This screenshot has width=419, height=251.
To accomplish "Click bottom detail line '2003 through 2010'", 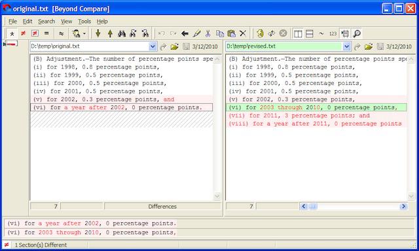I will [68, 233].
